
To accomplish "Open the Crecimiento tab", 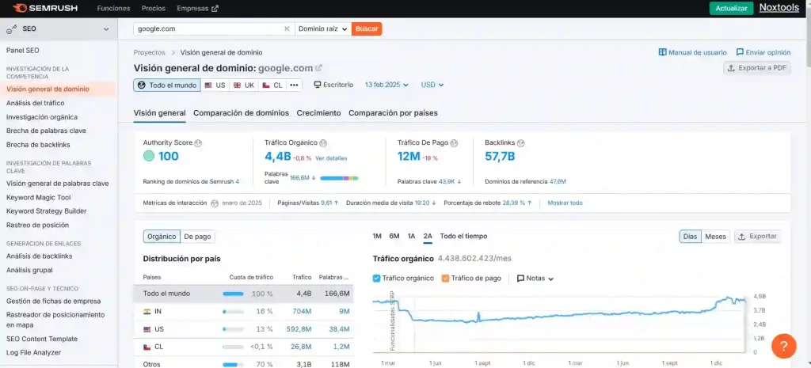I will [x=318, y=113].
